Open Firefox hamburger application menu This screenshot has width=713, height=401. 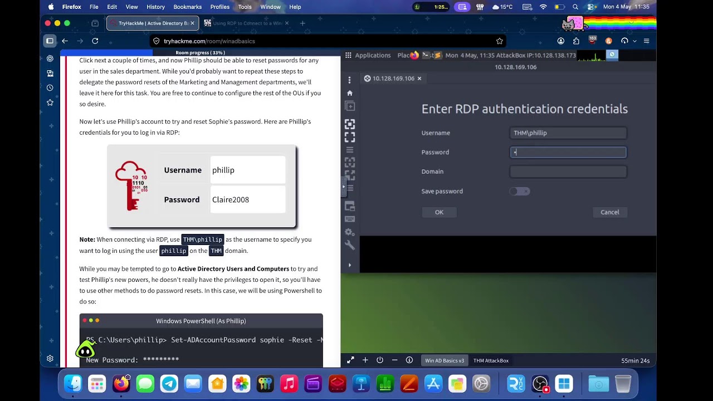(646, 41)
